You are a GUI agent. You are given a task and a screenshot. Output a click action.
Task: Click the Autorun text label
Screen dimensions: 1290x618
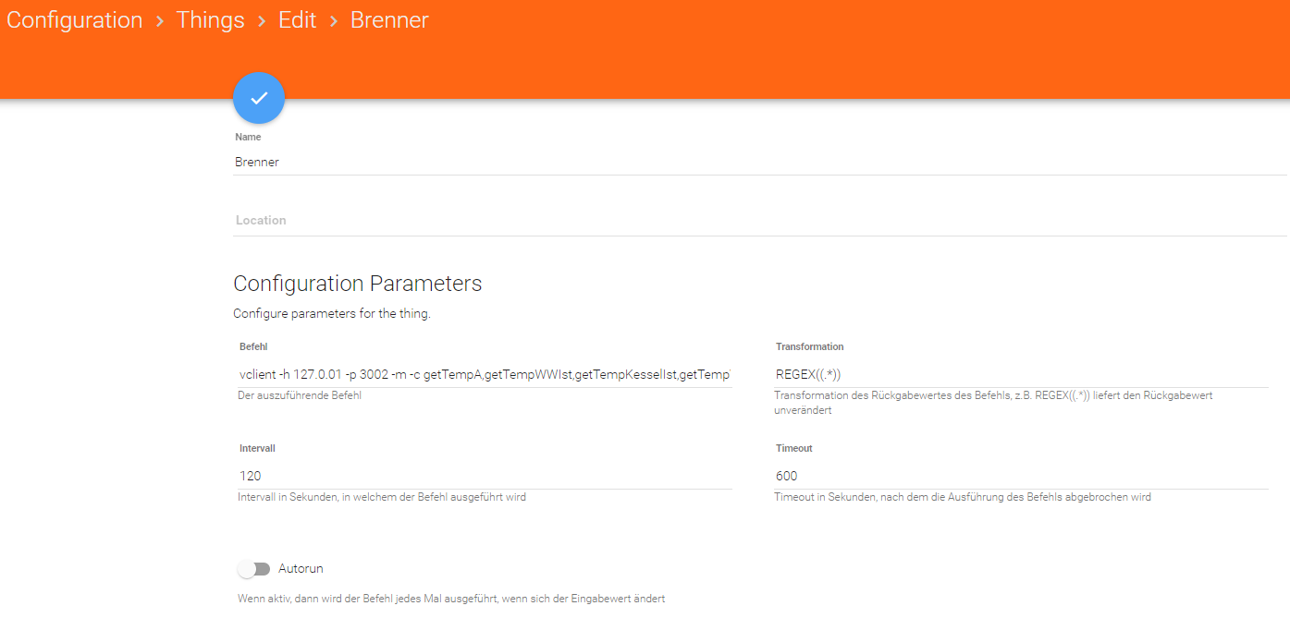click(x=301, y=569)
